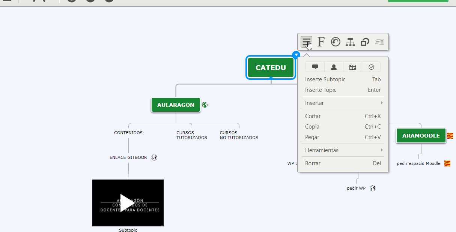
Task: Open the font F formatting icon
Action: point(321,42)
